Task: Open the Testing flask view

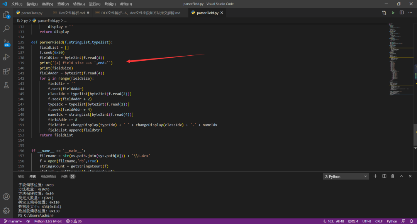Action: click(6, 85)
